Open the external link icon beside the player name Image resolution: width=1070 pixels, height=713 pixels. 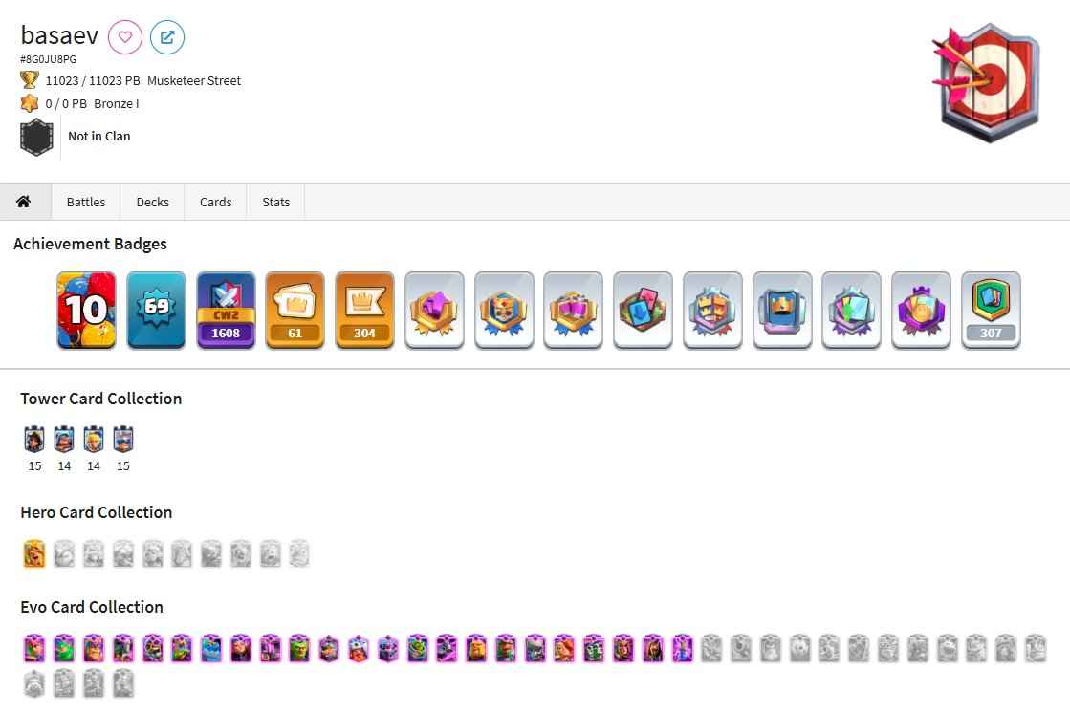pyautogui.click(x=167, y=37)
